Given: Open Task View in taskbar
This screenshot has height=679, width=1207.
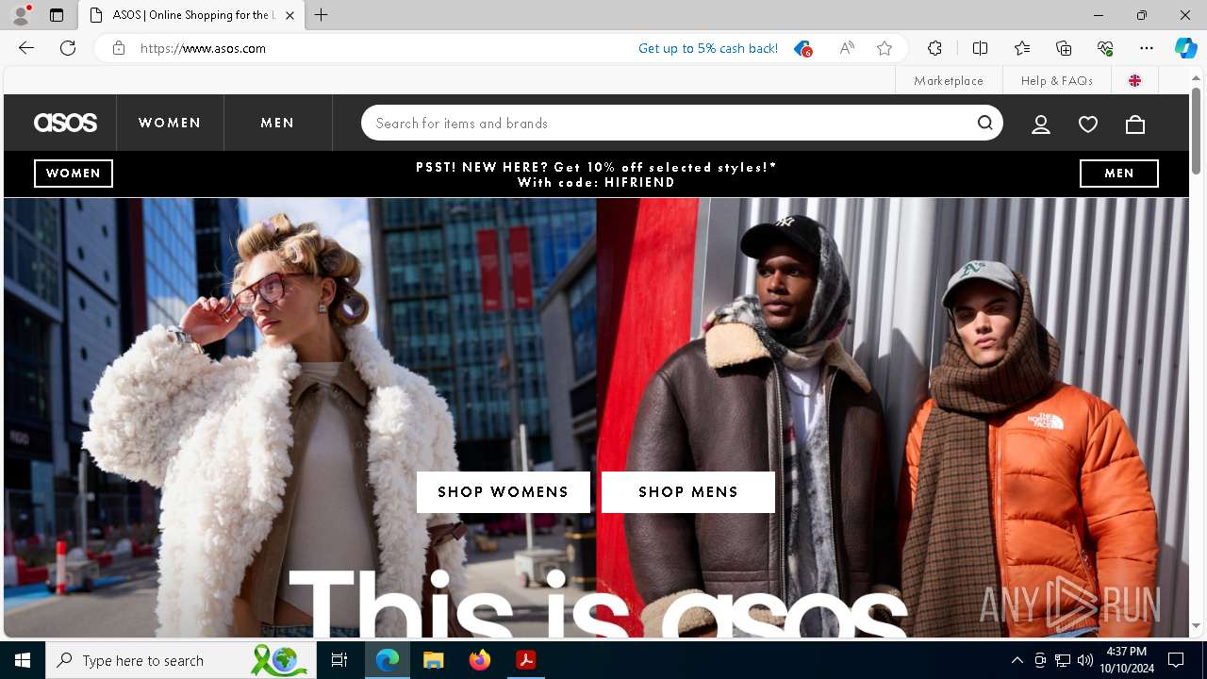Looking at the screenshot, I should (339, 660).
